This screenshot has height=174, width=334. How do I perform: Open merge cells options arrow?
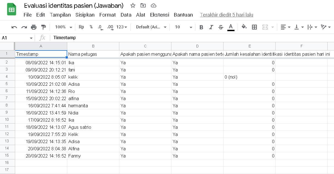273,27
